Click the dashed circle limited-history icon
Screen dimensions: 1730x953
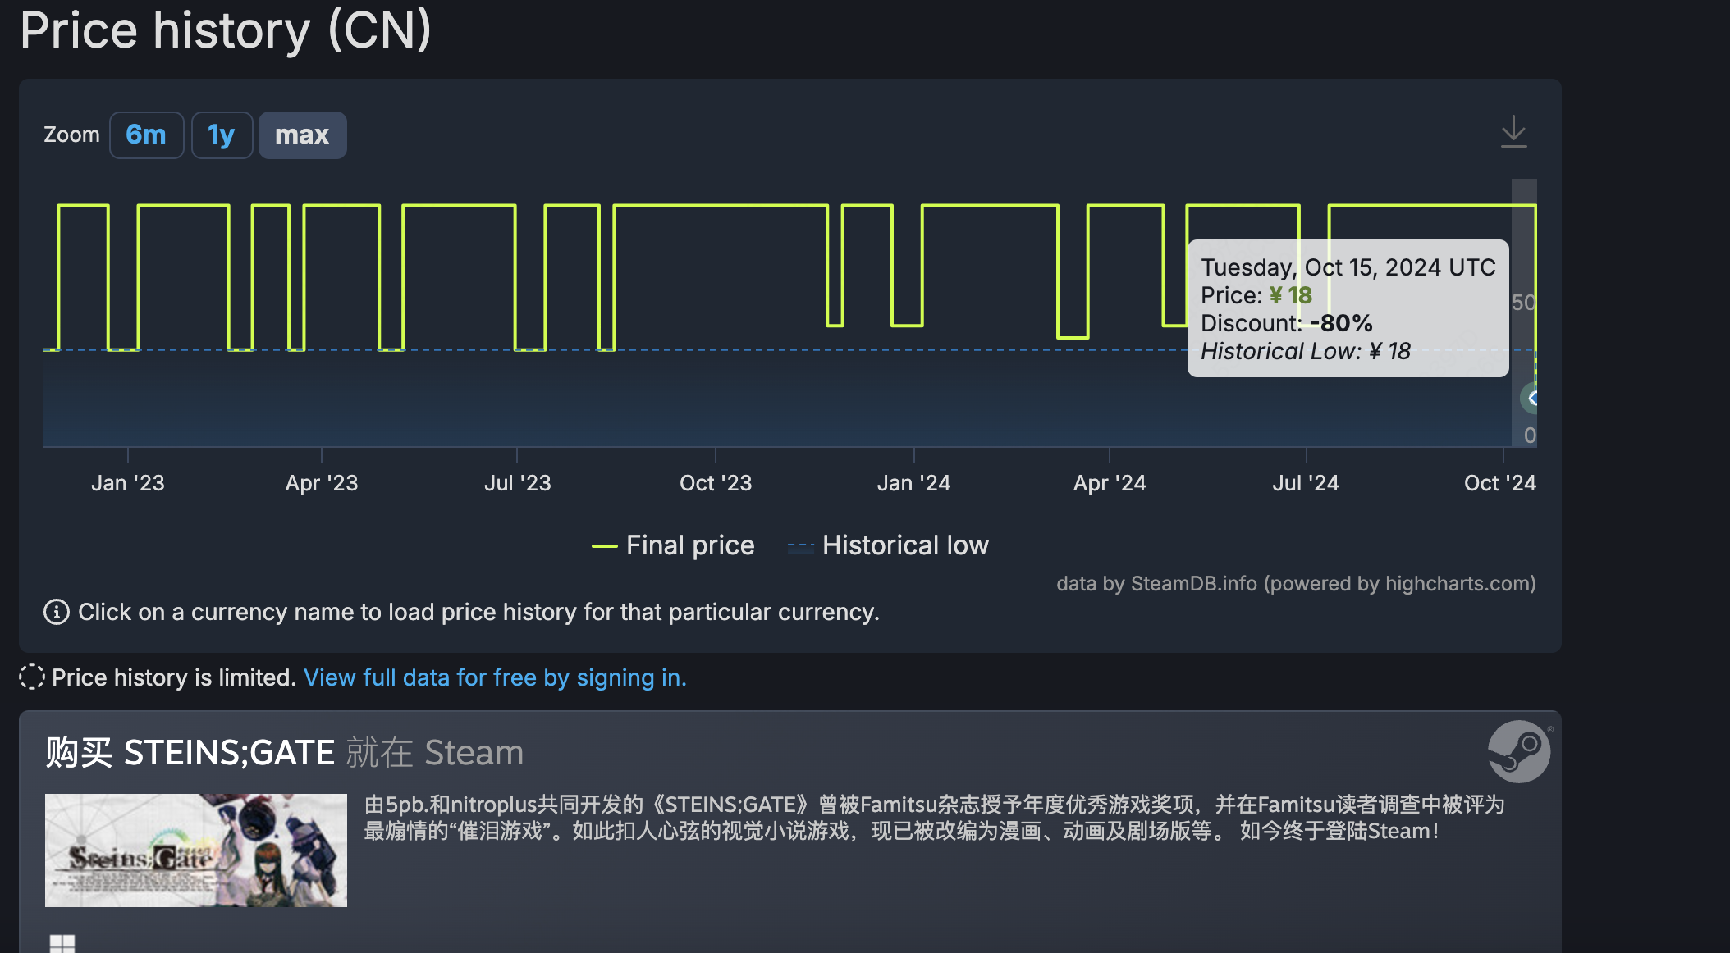point(32,677)
